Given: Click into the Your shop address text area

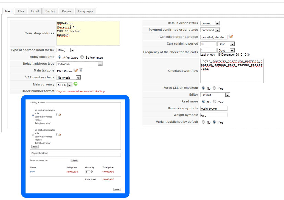Looking at the screenshot, I should pos(88,33).
